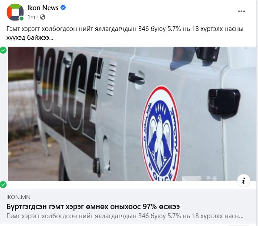Click the green checkmark at image bottom-left

(x=3, y=185)
